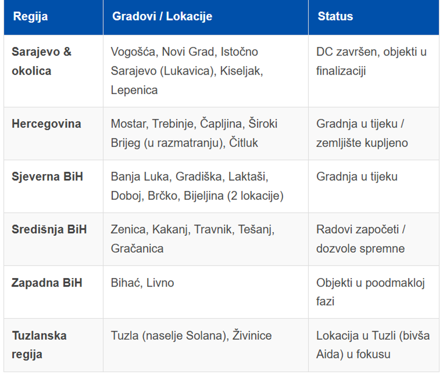Click the Banja Luka, Gradiška, Laktaši cell
443x382 pixels.
[197, 186]
